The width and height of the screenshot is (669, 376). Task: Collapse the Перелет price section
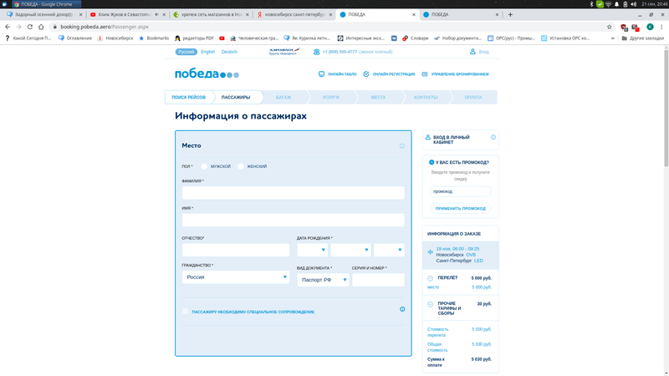coord(430,278)
